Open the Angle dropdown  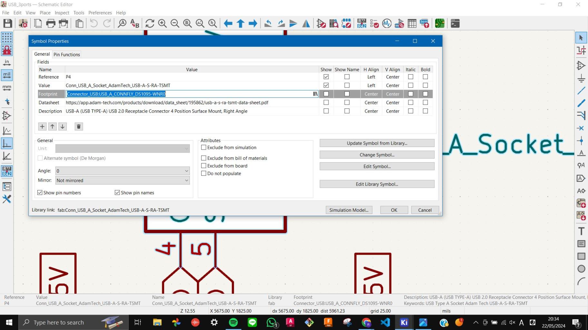(x=122, y=171)
